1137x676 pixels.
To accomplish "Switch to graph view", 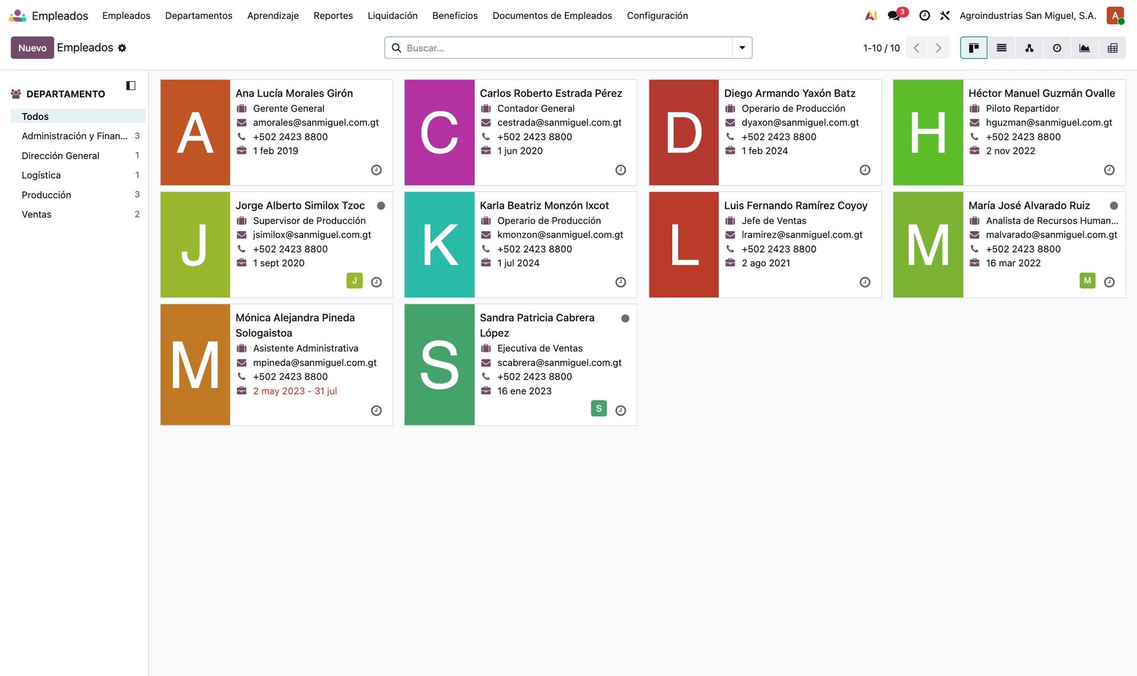I will 1085,48.
